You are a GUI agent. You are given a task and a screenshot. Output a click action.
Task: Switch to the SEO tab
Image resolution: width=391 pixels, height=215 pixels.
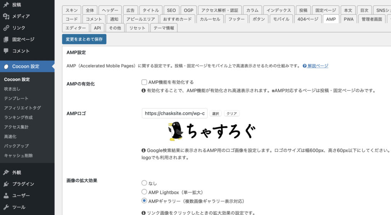point(171,10)
